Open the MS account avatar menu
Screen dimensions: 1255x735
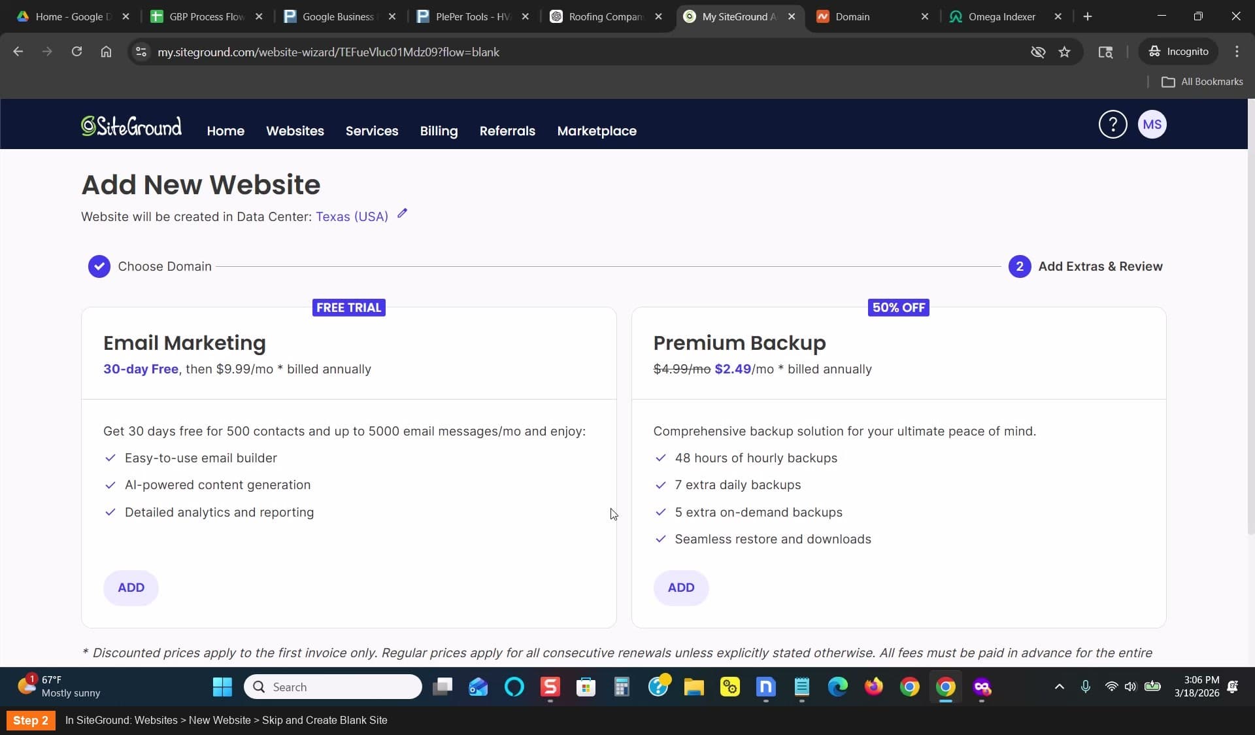point(1152,124)
